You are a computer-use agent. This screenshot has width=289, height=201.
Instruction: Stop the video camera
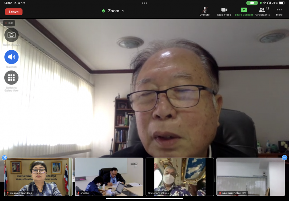click(x=224, y=12)
